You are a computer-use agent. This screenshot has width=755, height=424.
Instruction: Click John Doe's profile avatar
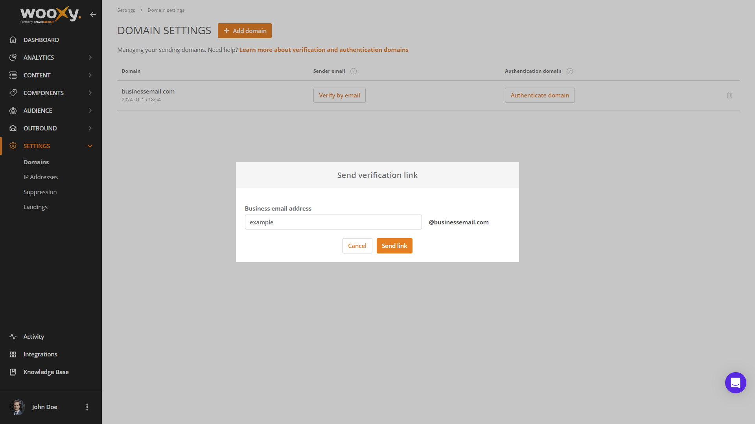(17, 407)
